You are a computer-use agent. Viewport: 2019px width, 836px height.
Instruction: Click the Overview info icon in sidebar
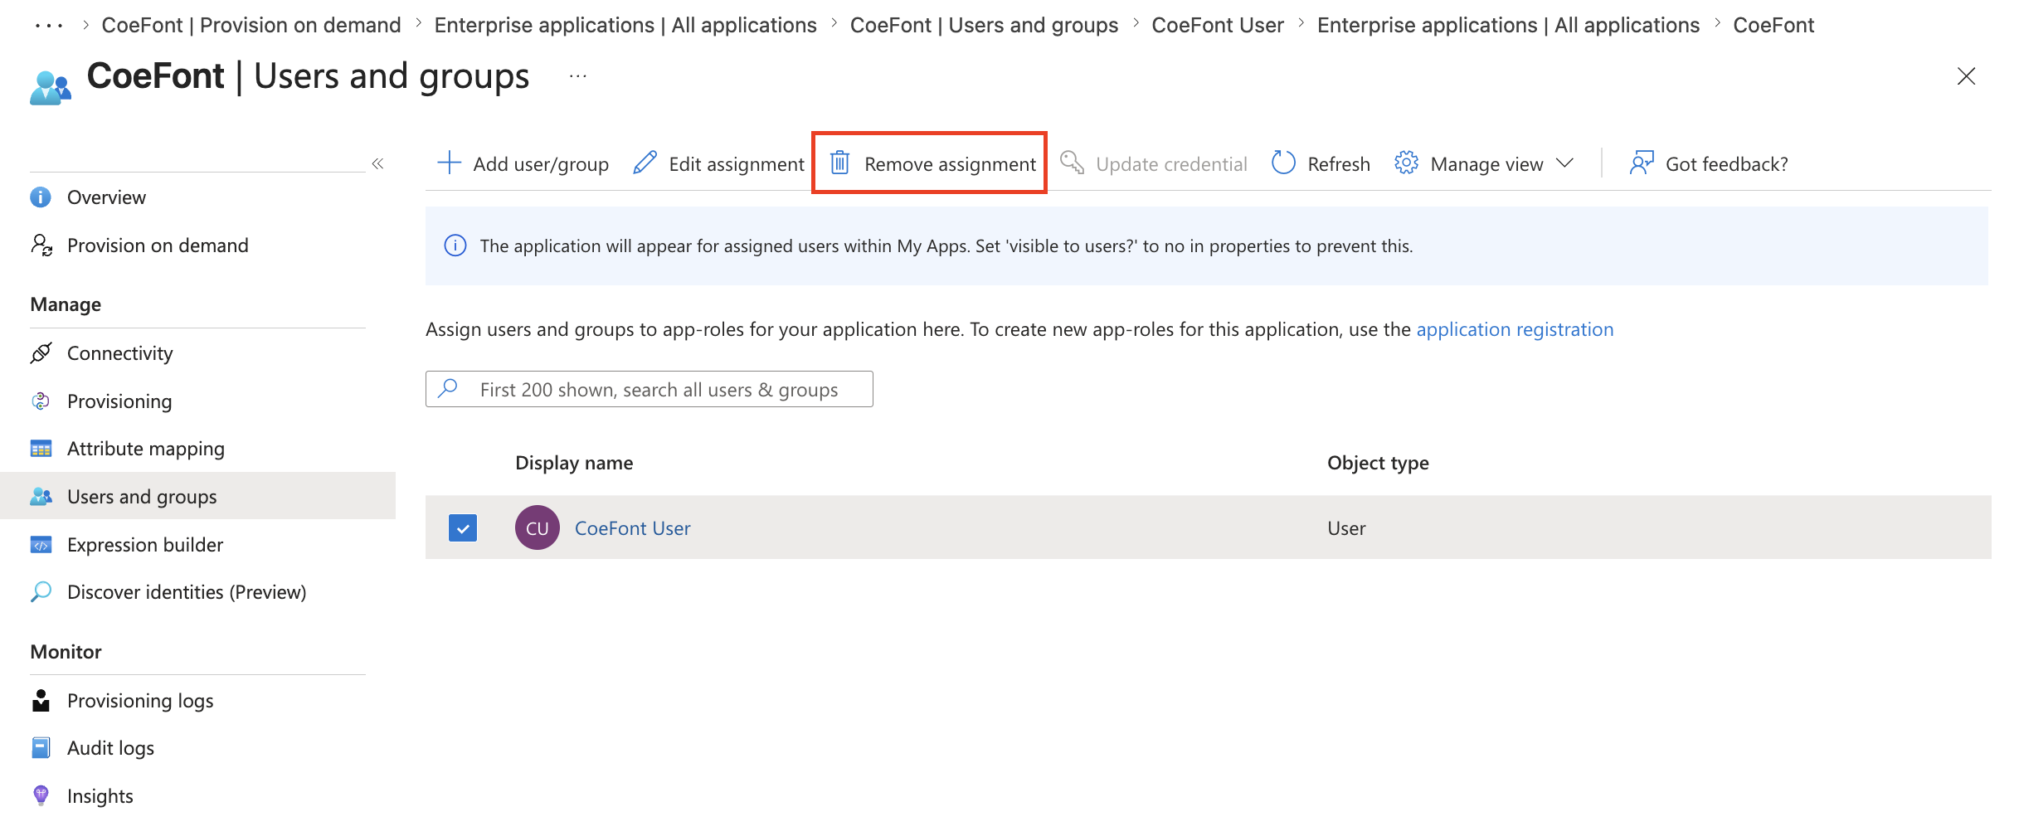(41, 197)
